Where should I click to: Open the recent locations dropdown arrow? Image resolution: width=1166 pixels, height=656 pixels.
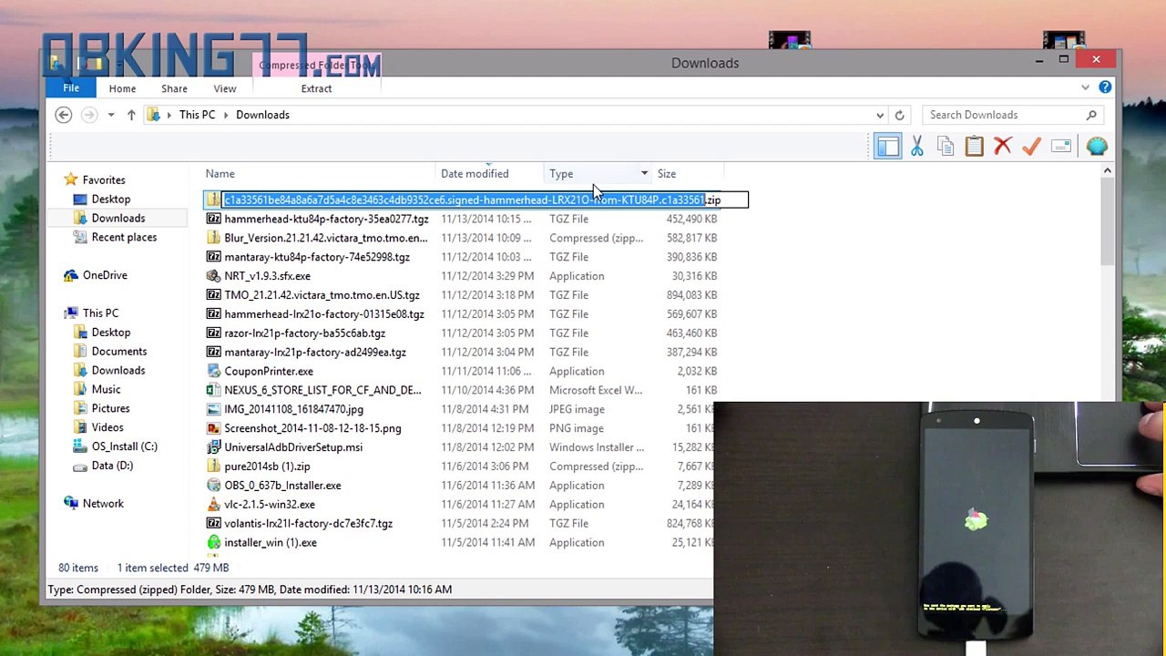(x=111, y=115)
